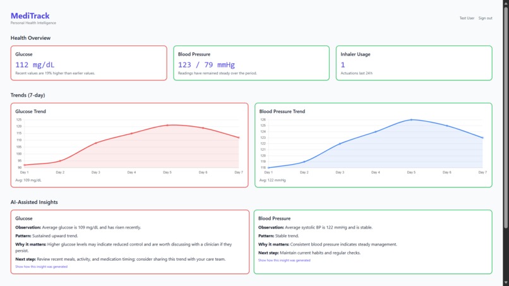
Task: Click the Day 1 point on Blood Pressure Trend
Action: (x=268, y=167)
